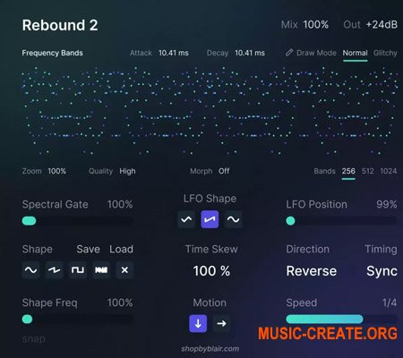Switch to Glitchy draw mode
Screen dimensions: 403x358
pyautogui.click(x=385, y=53)
